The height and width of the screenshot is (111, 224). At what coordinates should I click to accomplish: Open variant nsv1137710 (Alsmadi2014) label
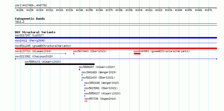pyautogui.click(x=33, y=51)
